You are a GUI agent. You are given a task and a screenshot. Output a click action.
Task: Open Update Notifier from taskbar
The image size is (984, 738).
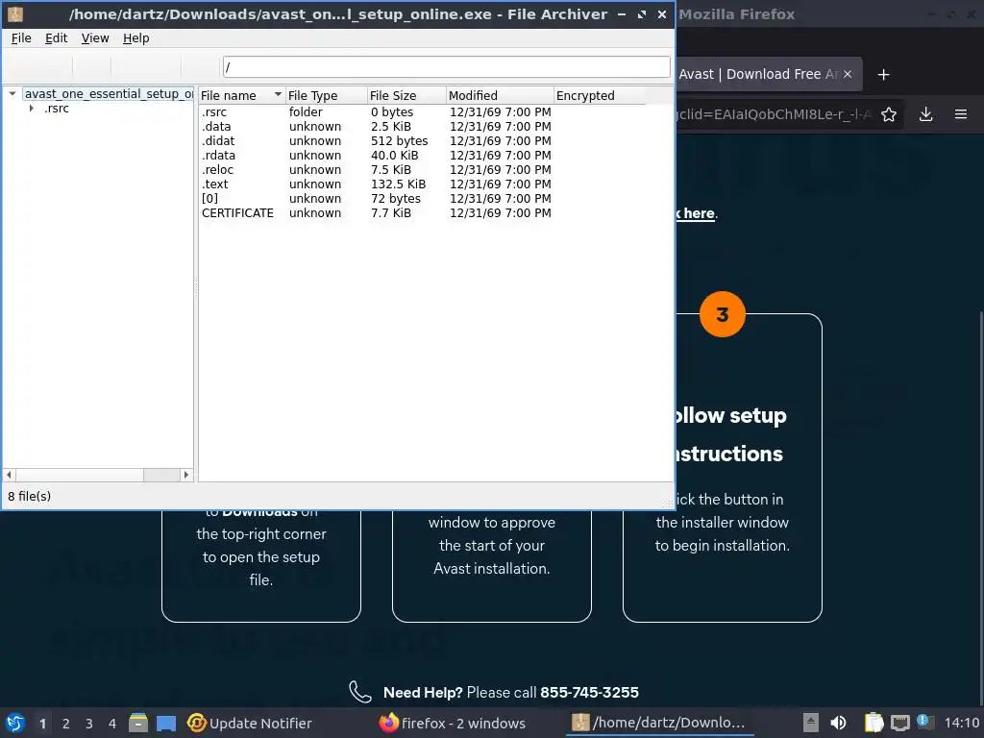click(250, 723)
